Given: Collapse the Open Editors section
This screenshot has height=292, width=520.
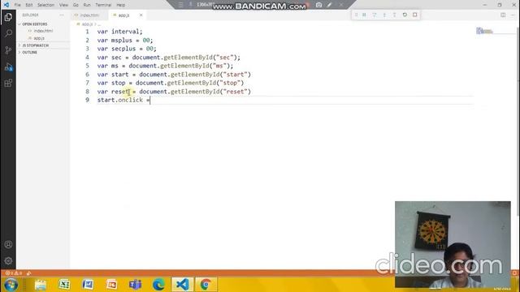Looking at the screenshot, I should click(34, 24).
